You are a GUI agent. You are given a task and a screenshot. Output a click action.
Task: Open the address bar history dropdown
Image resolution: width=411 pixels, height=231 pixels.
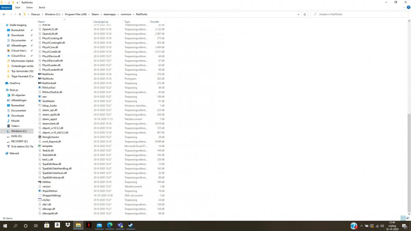tap(298, 14)
